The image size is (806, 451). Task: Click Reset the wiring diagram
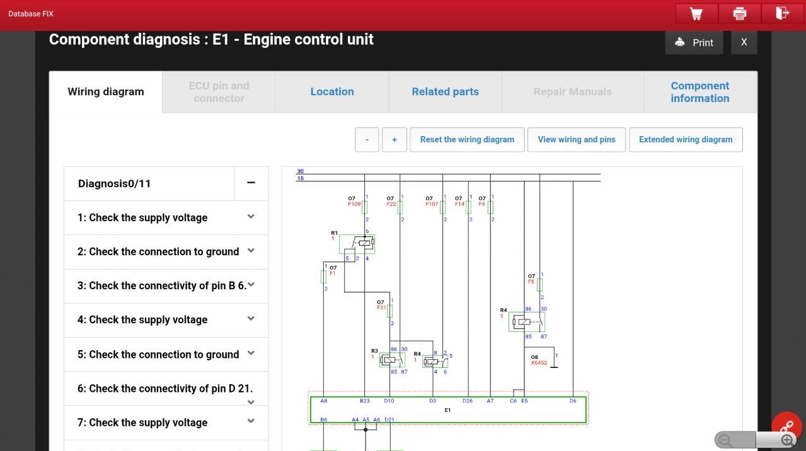pyautogui.click(x=467, y=139)
